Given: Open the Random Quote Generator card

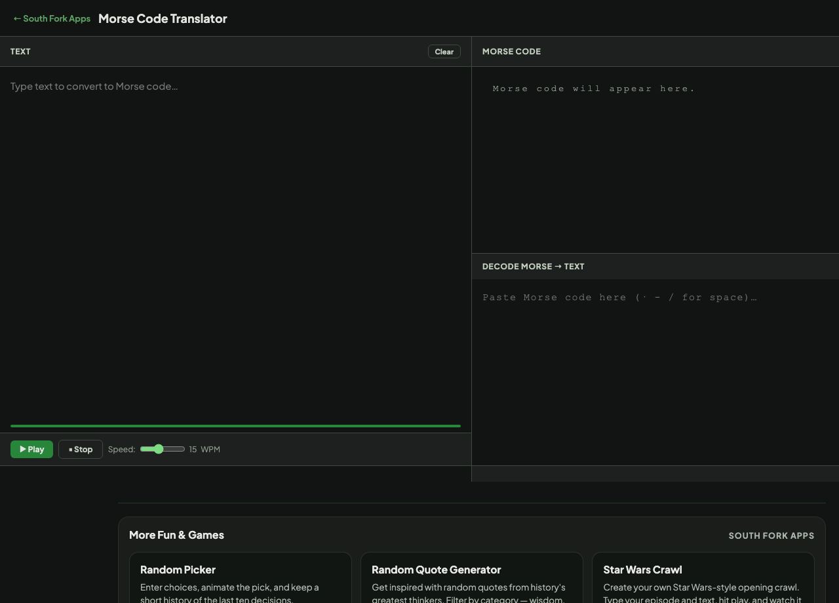Looking at the screenshot, I should 472,578.
